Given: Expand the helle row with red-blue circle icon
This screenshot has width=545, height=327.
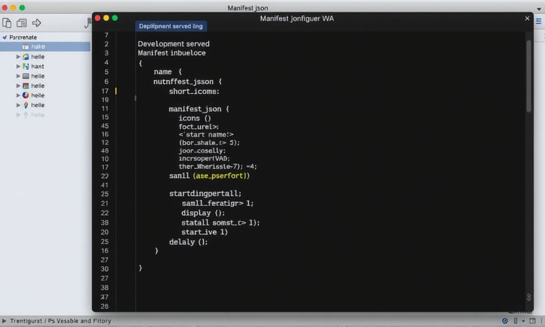Looking at the screenshot, I should point(18,95).
